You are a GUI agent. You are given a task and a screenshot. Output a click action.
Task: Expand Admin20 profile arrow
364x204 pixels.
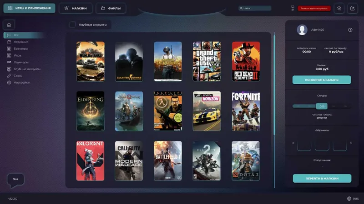tap(350, 29)
